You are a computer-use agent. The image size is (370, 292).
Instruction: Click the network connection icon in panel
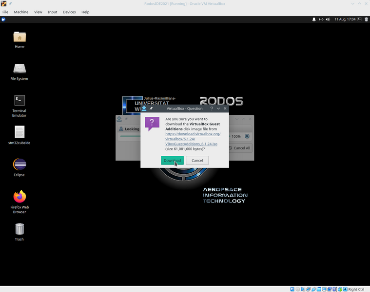[x=321, y=19]
